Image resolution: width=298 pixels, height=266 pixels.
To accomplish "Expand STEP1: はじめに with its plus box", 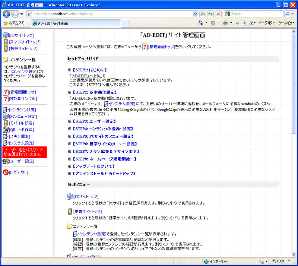I will (x=70, y=70).
